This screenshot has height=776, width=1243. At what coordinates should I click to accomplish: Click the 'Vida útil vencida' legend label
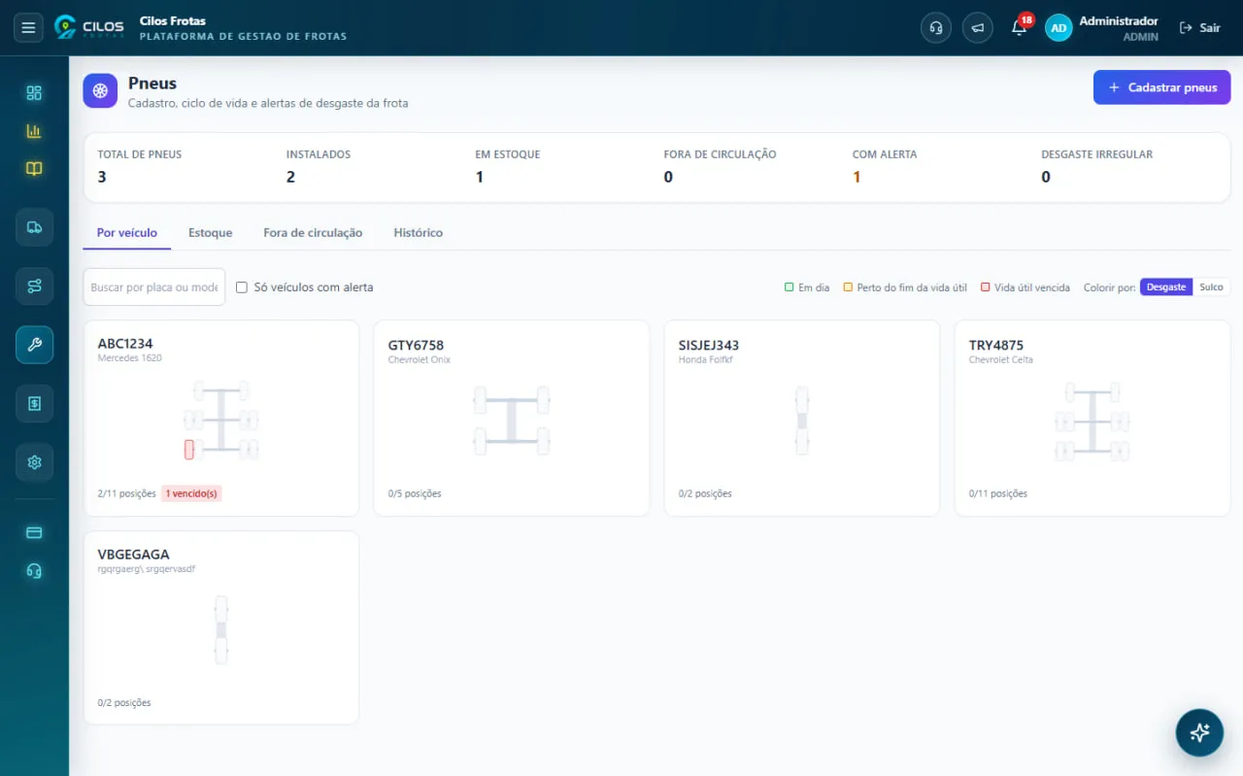1031,287
